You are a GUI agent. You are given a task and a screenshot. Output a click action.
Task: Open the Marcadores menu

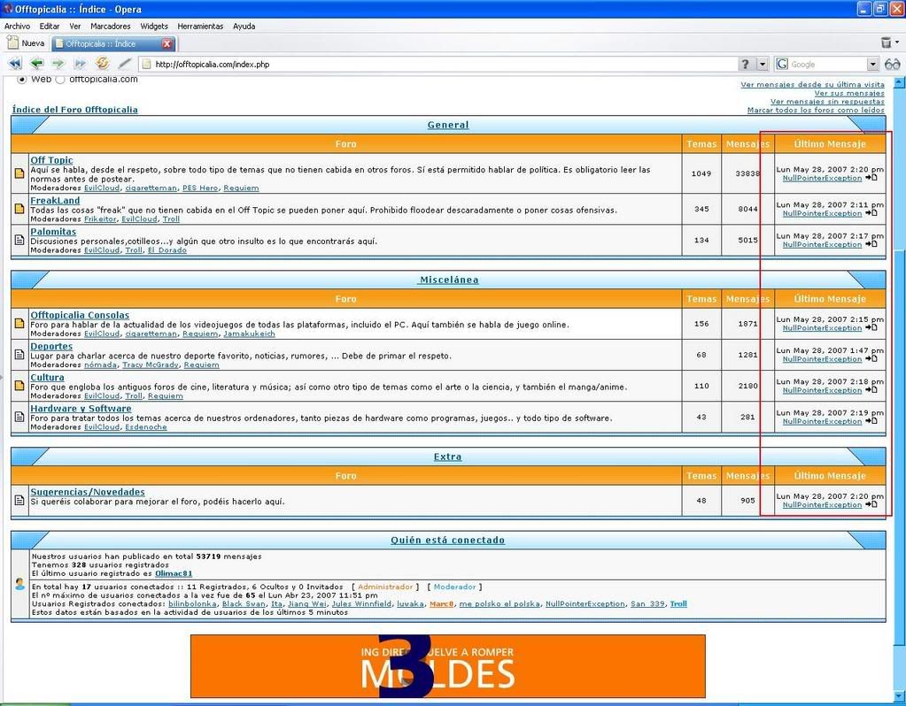pos(110,27)
